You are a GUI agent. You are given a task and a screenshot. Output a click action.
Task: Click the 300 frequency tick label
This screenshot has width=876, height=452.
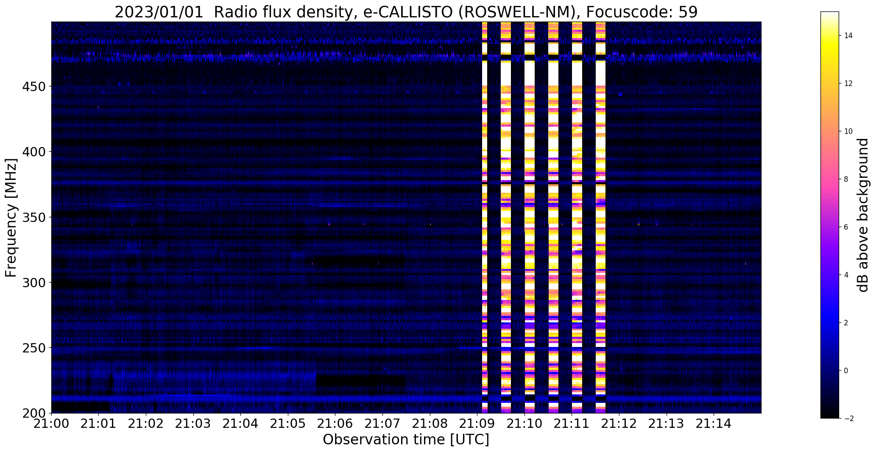[34, 283]
